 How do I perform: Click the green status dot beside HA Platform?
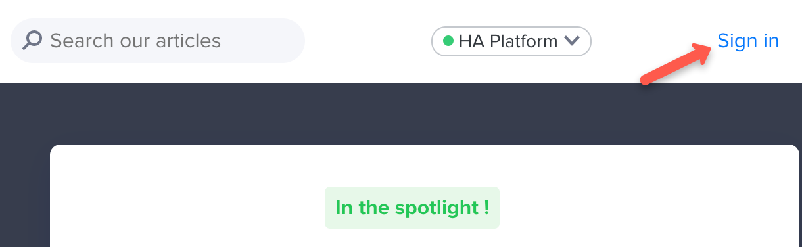(x=448, y=41)
